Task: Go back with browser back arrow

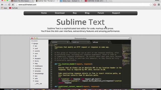Action: [2, 4]
